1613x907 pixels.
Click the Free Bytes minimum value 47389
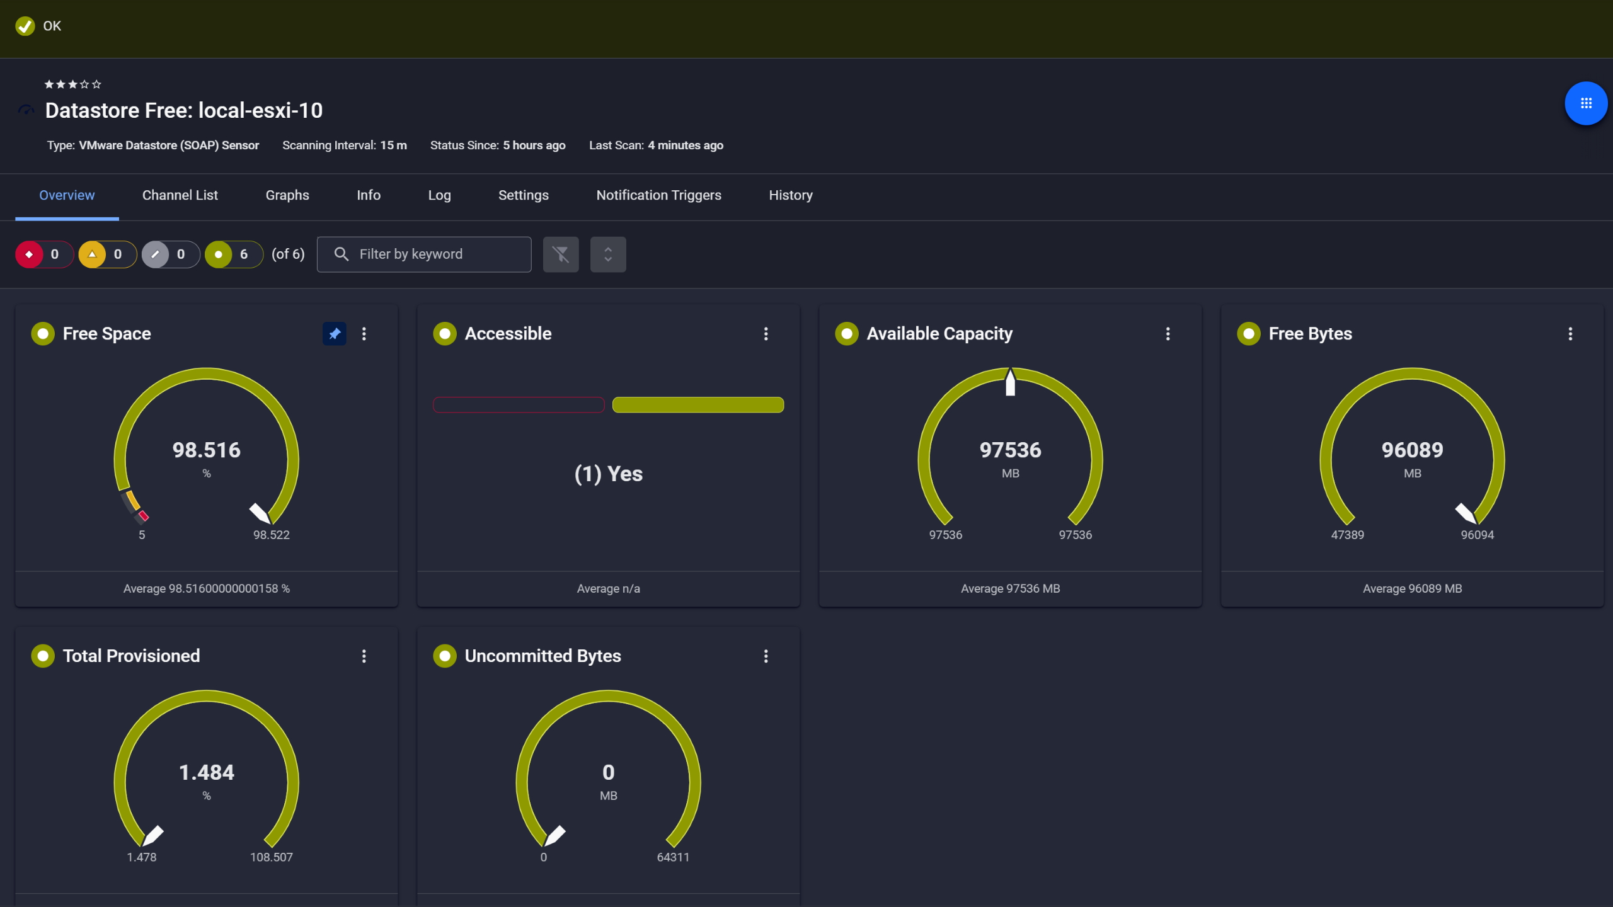tap(1347, 535)
